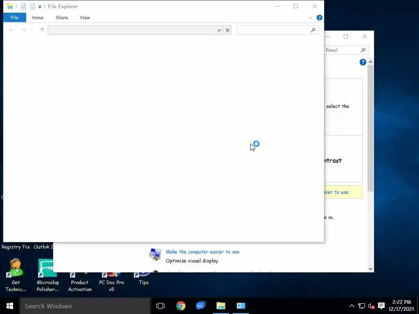Click File Explorer title bar folder icon
This screenshot has width=419, height=314.
(x=10, y=6)
